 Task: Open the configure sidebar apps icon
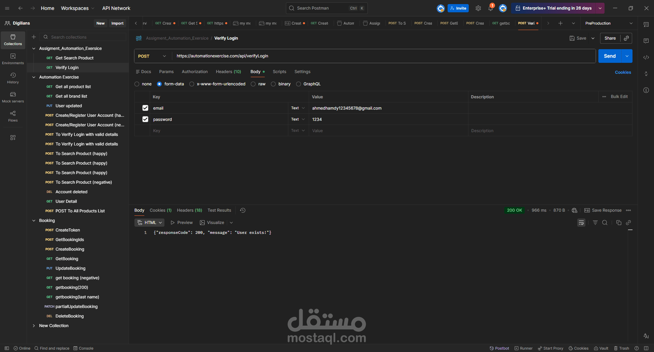coord(13,138)
